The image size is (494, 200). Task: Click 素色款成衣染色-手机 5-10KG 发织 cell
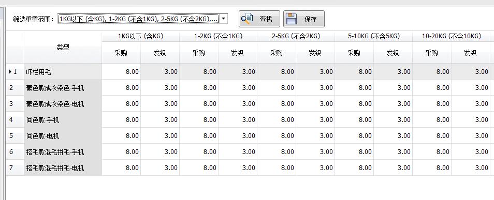393,88
